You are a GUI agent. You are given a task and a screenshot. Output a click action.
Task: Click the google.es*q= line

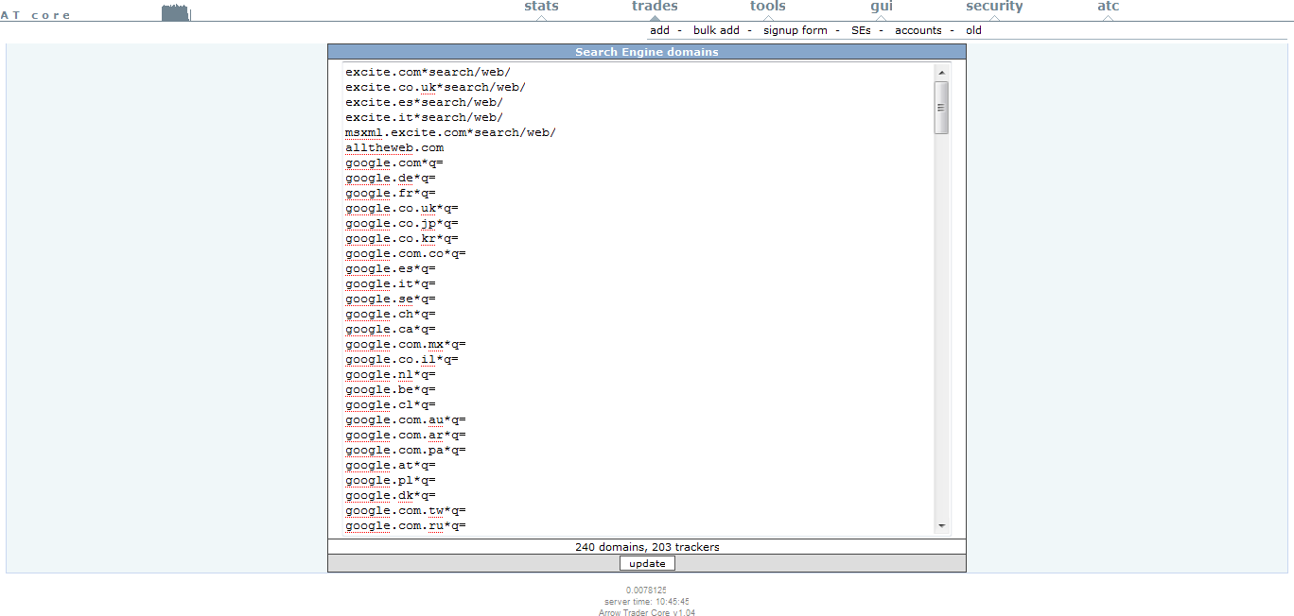tap(391, 268)
